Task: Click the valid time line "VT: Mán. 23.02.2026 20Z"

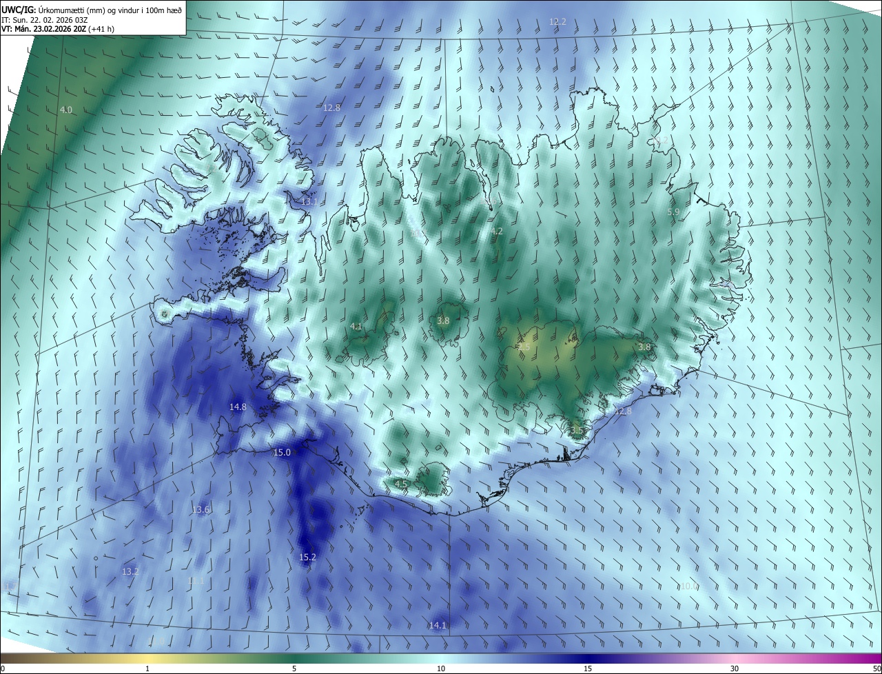Action: (59, 30)
